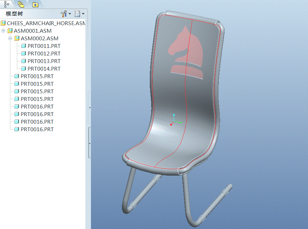Screen dimensions: 308x229
Task: Select CHEES_ARMCHAIR_HORSE.ASM in the model tree
Action: click(x=46, y=23)
